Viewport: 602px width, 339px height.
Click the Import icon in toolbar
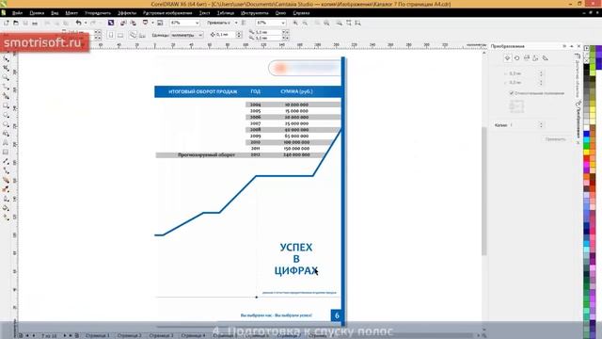click(123, 23)
